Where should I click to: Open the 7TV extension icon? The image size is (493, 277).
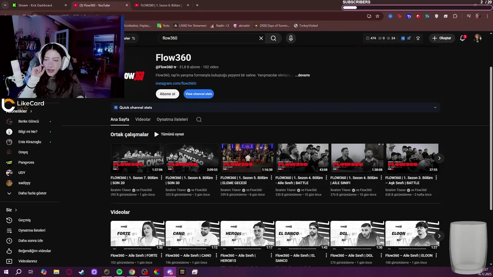pos(427,16)
